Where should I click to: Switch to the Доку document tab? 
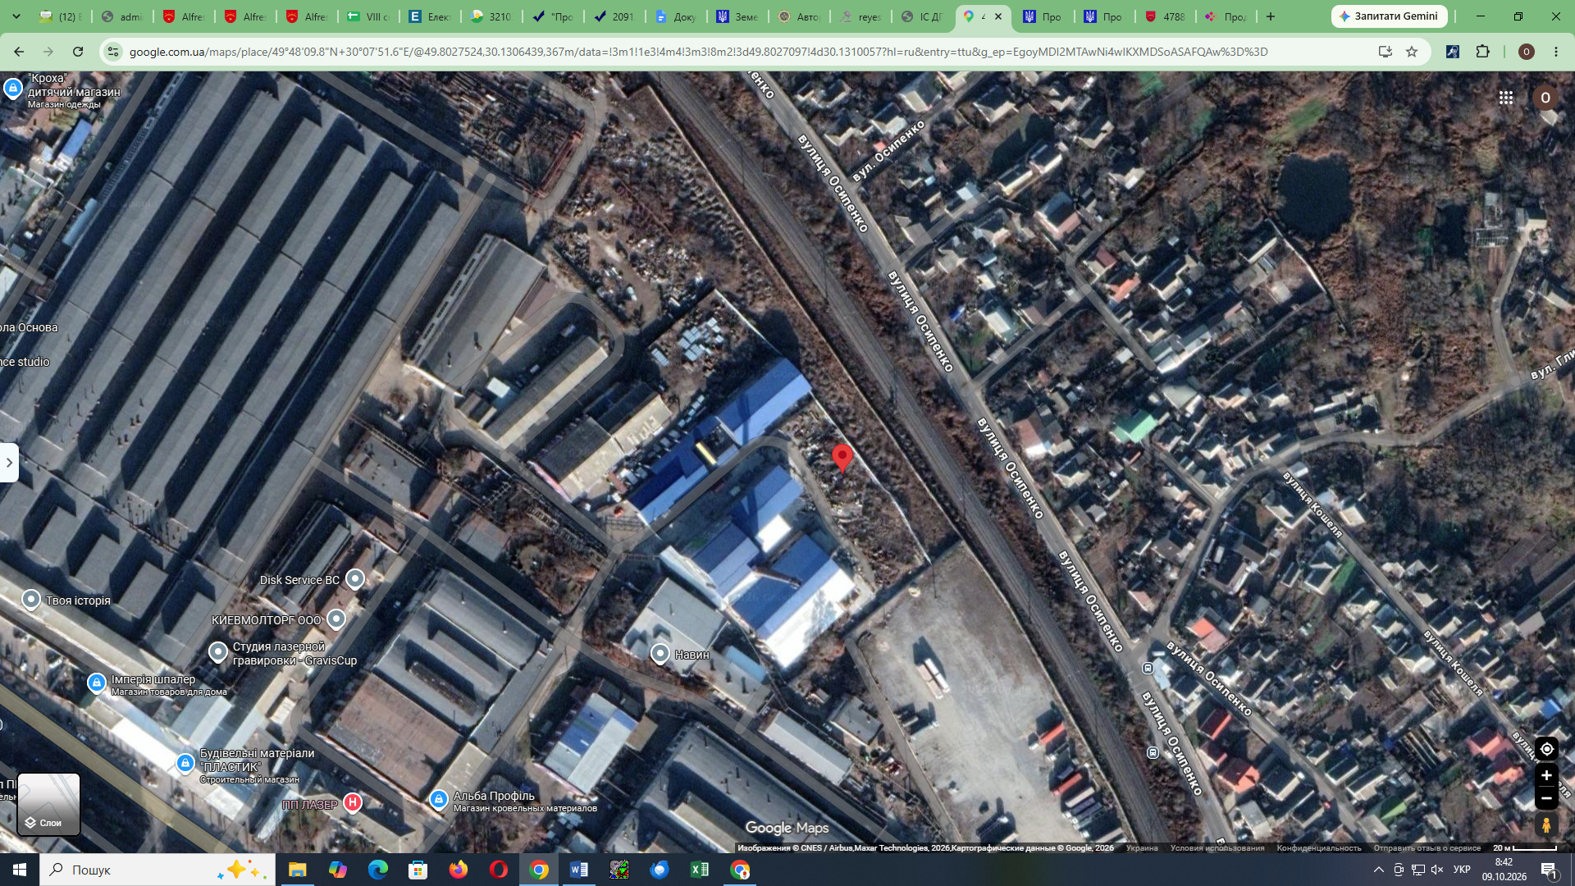676,16
